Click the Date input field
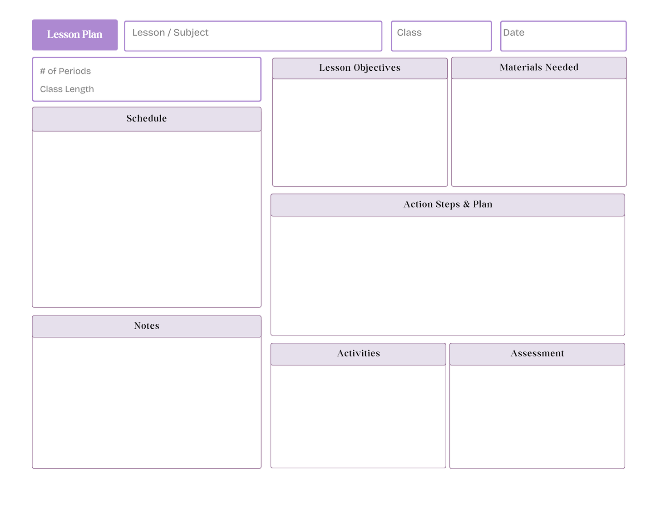 coord(563,36)
